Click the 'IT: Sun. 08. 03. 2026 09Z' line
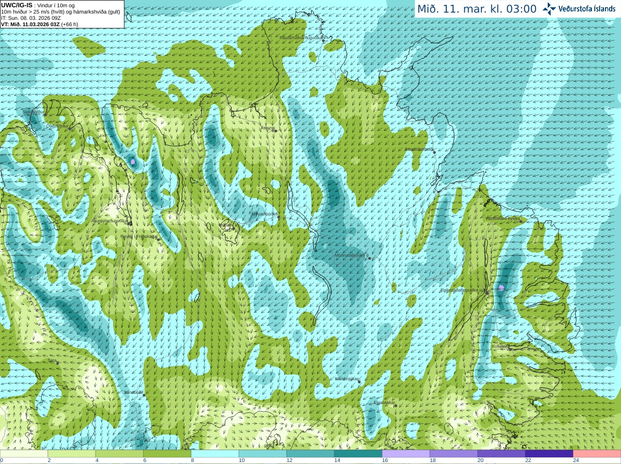621x464 pixels. click(x=31, y=18)
